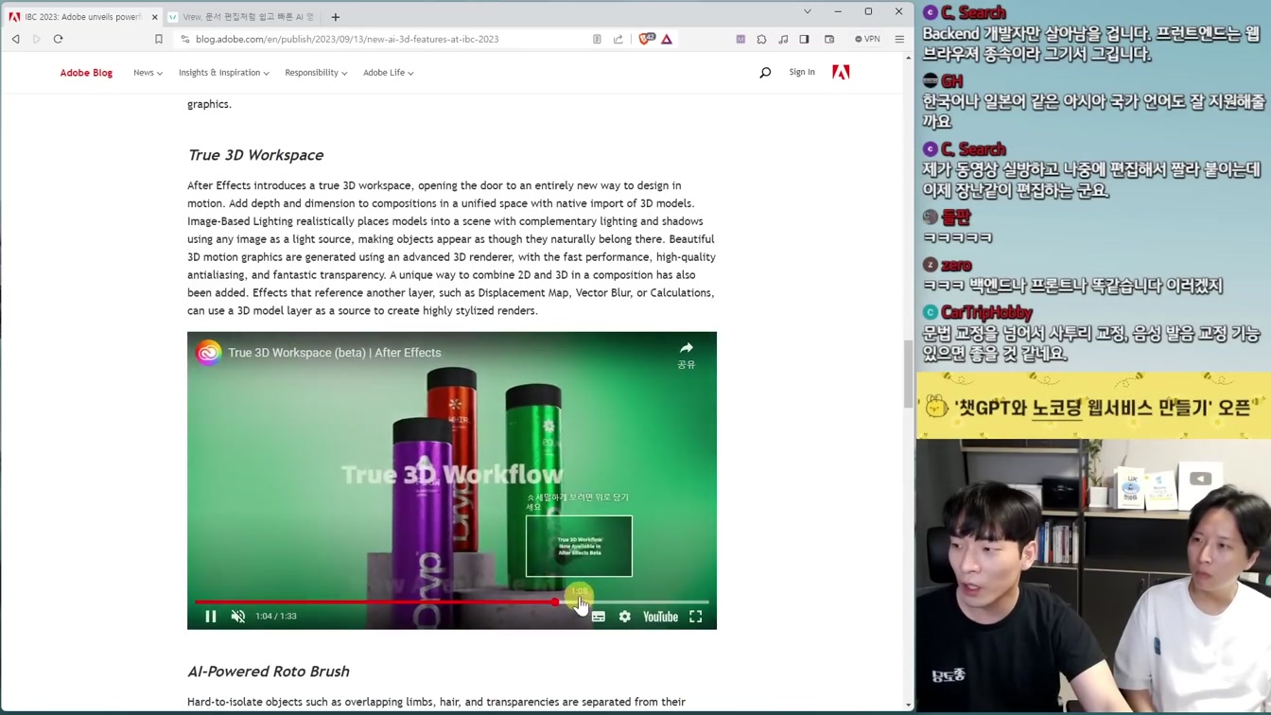This screenshot has height=715, width=1271.
Task: Click the Brave Rewards triangle icon
Action: pos(667,39)
